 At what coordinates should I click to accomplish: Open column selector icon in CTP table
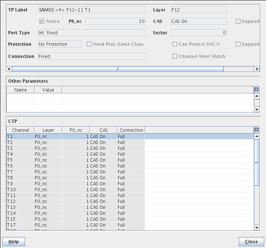[x=257, y=130]
